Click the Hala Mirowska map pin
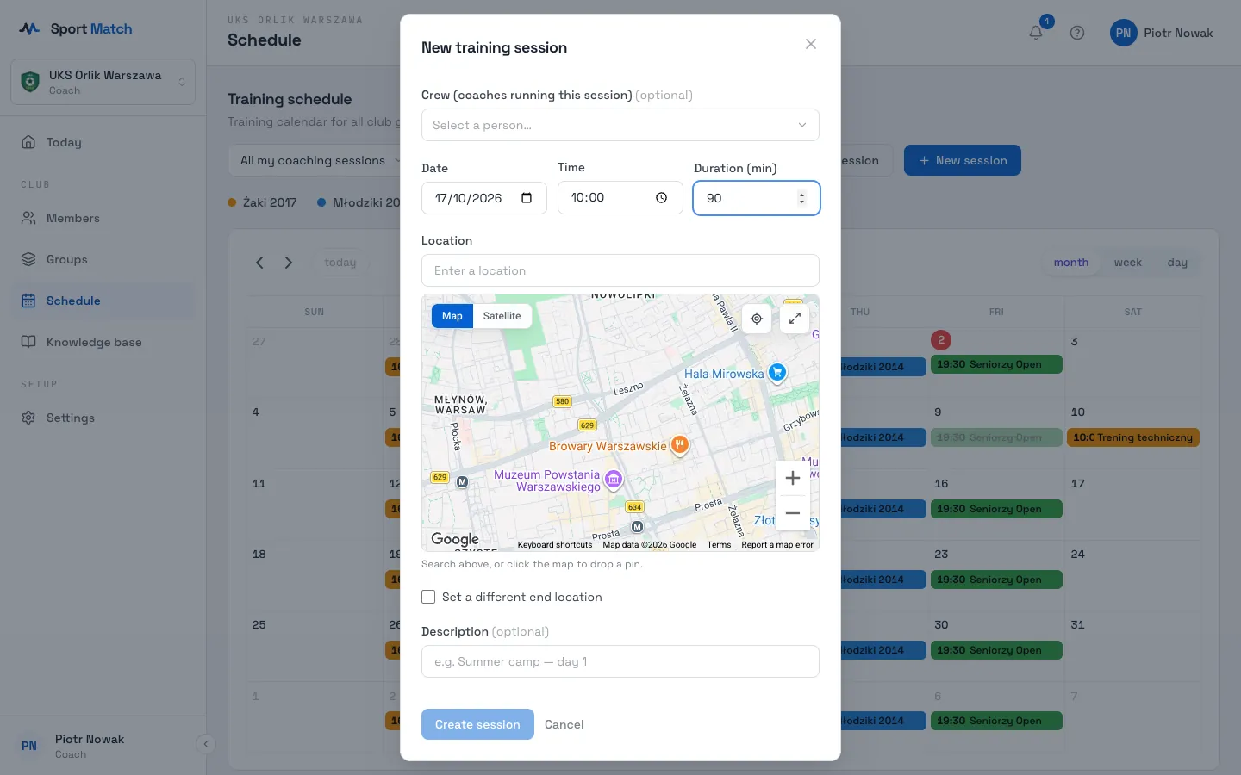This screenshot has width=1241, height=775. pos(777,373)
